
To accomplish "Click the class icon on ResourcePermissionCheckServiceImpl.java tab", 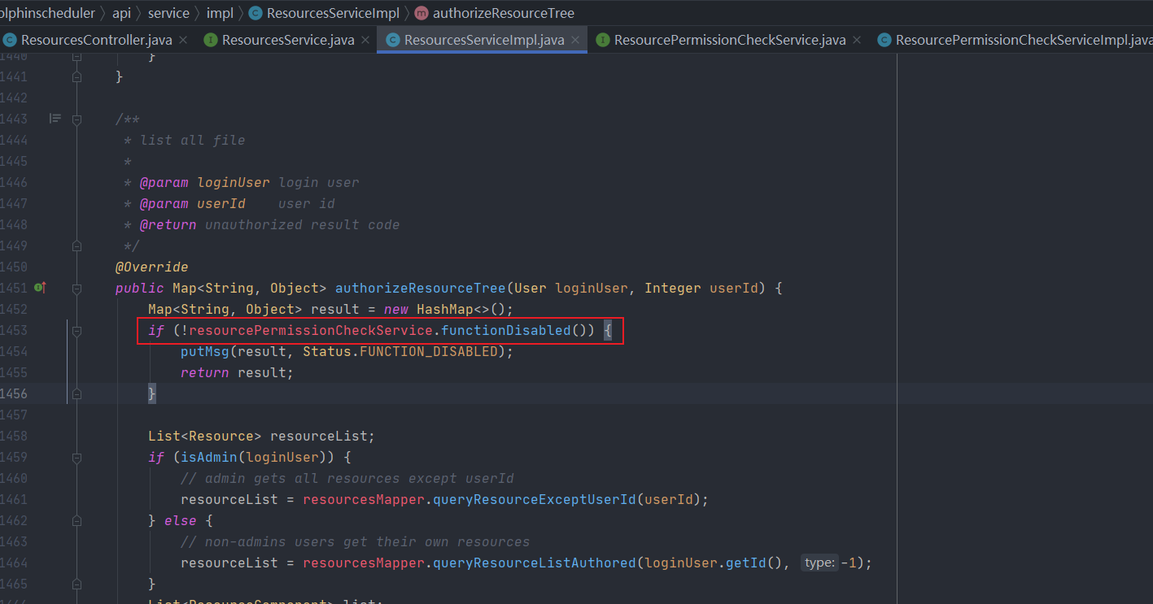I will (884, 39).
